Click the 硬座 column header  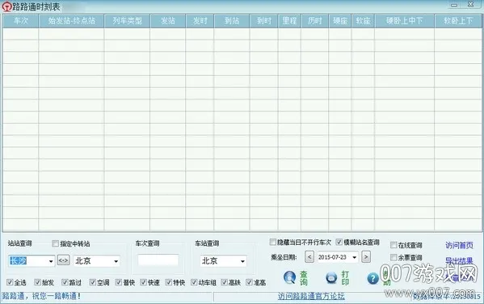coord(340,21)
